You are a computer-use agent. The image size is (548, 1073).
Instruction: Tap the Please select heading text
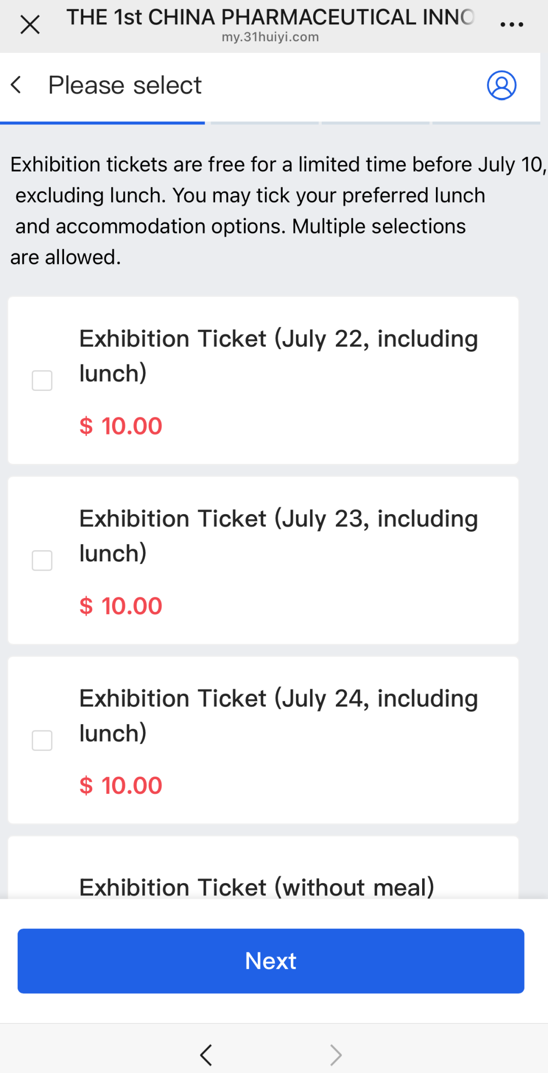[x=125, y=85]
